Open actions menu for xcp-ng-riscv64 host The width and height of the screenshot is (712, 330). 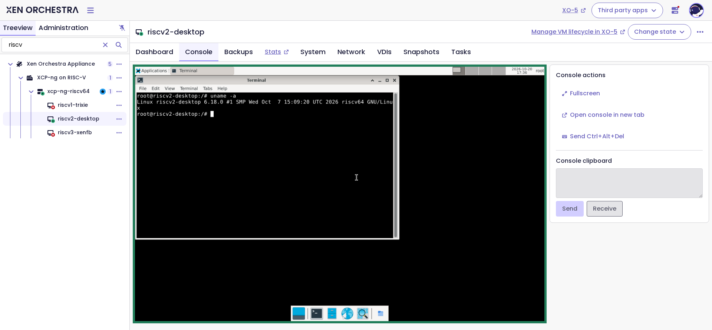click(119, 92)
